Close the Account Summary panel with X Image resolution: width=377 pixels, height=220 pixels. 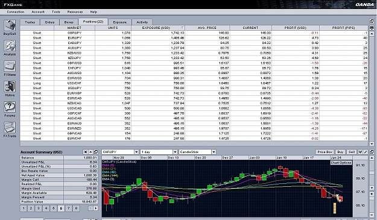tap(86, 152)
